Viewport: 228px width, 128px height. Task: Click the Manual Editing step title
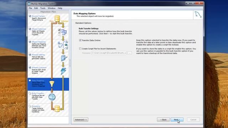coord(38,55)
